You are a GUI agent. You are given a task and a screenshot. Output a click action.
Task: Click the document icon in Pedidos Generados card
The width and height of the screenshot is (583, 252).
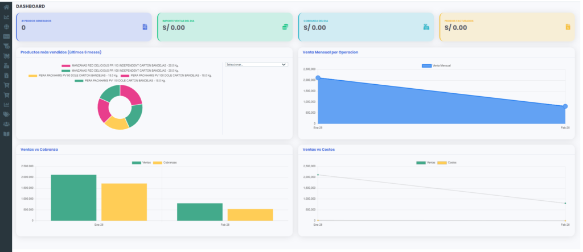click(x=145, y=27)
